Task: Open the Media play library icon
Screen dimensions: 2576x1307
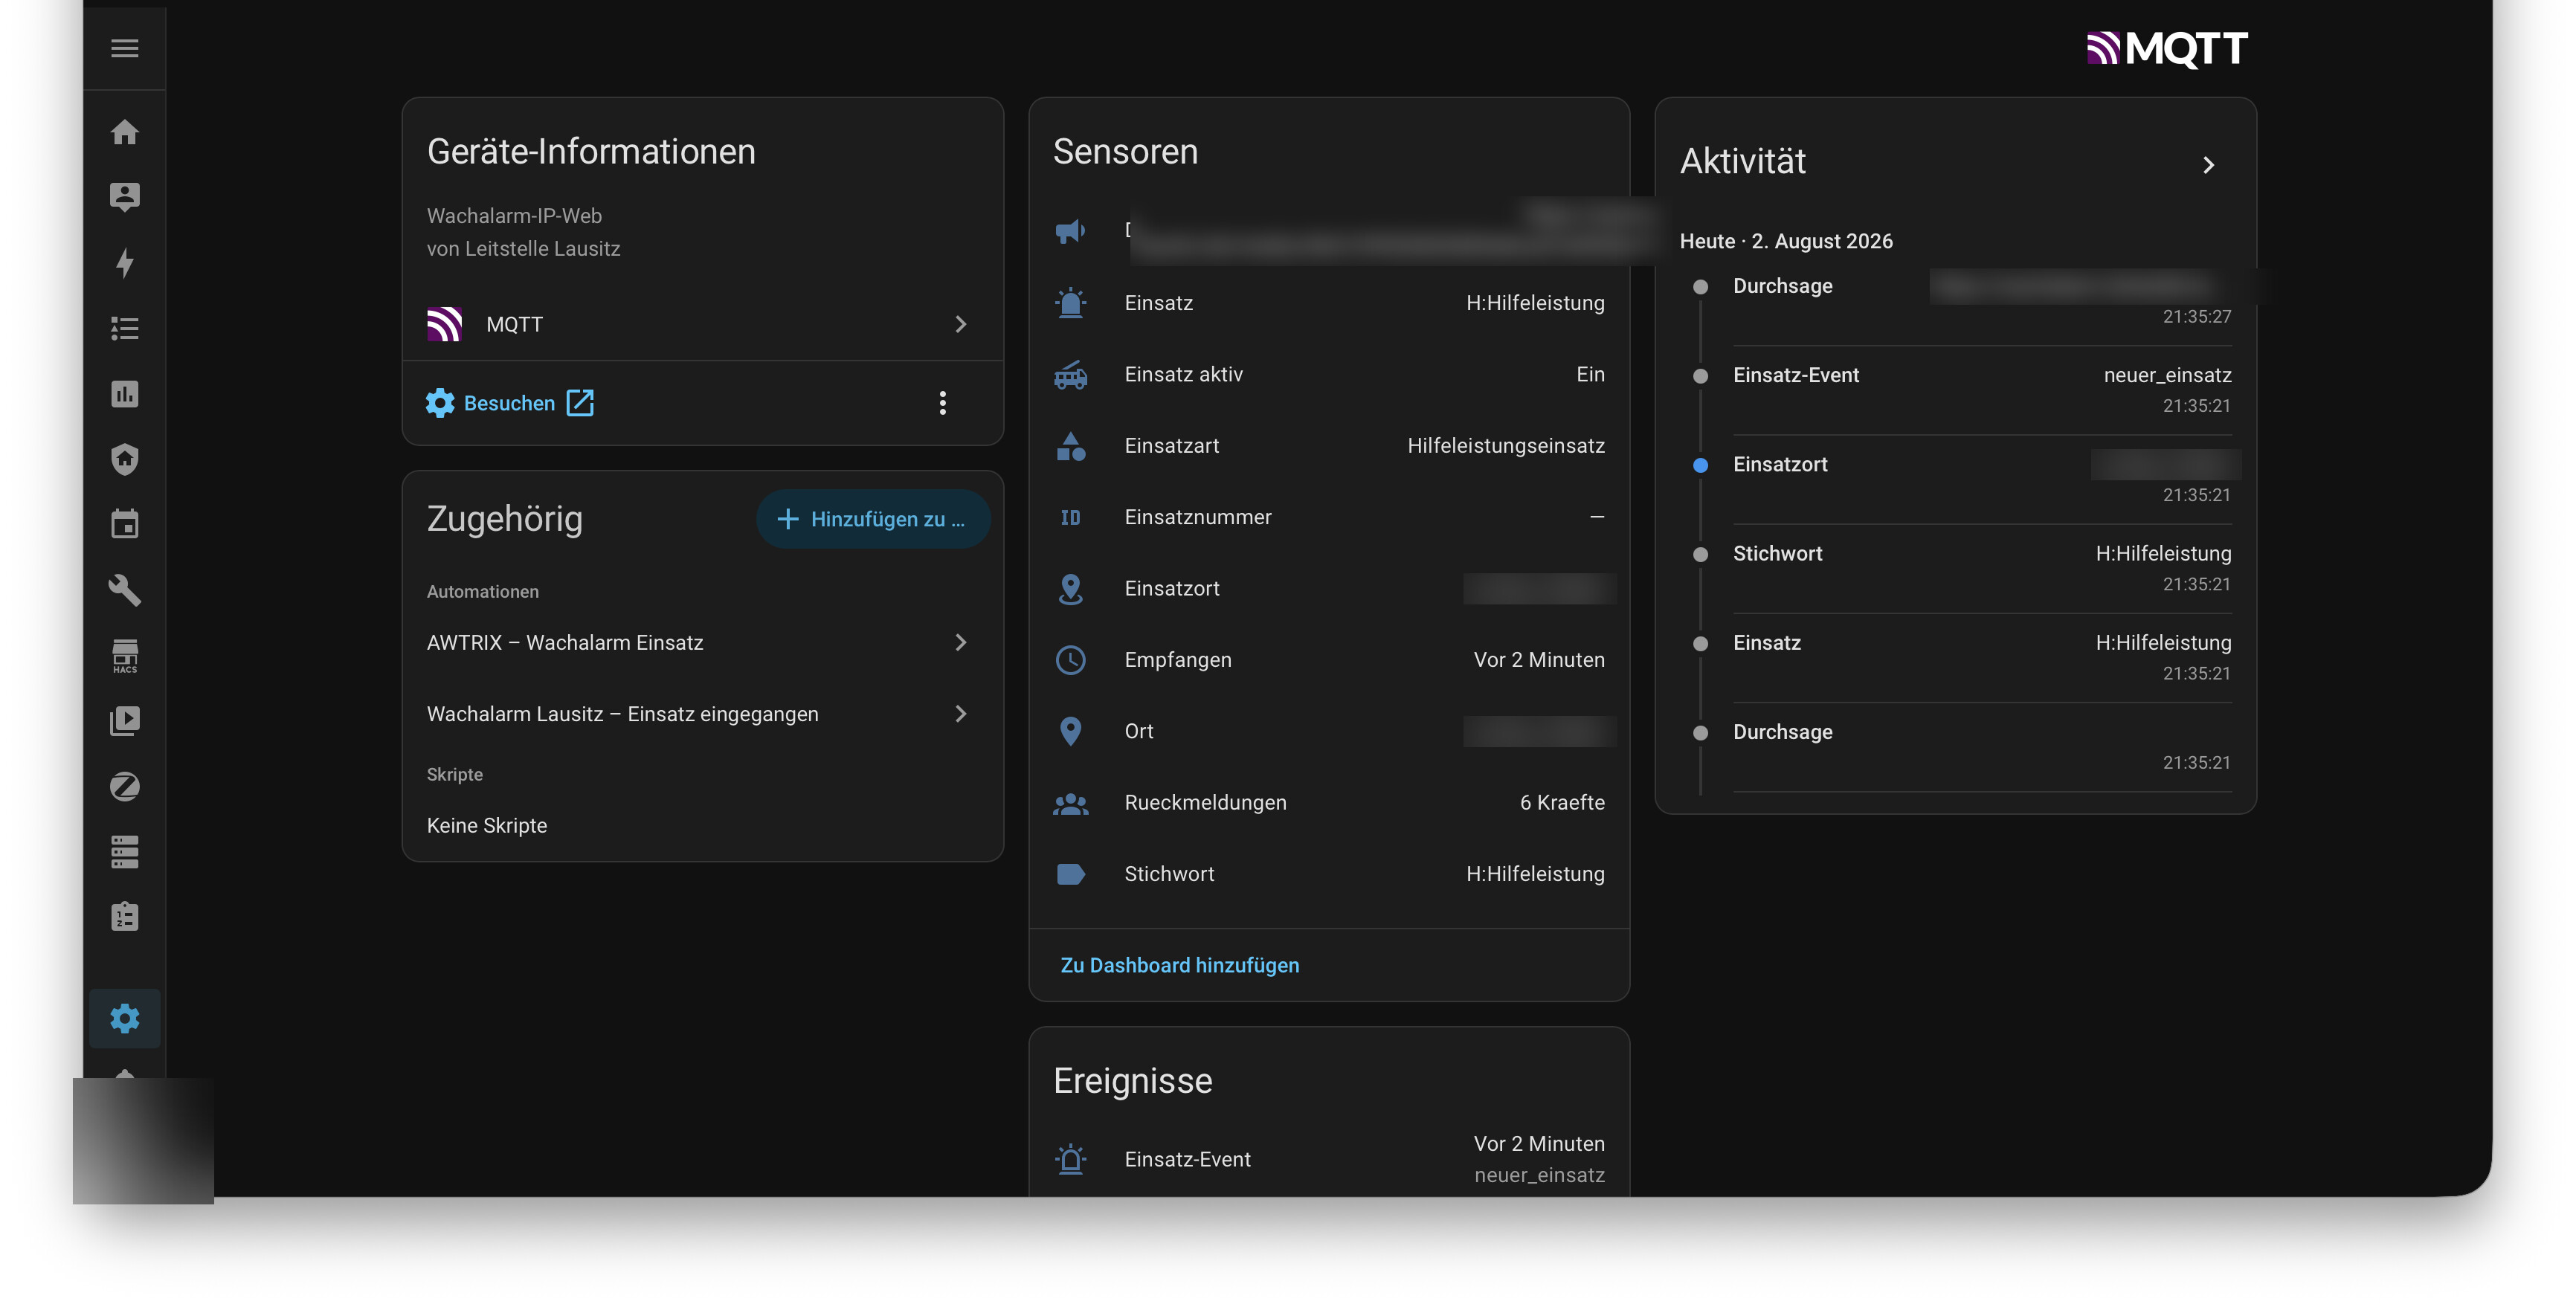Action: tap(124, 721)
